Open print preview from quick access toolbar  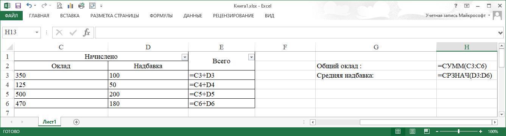59,6
